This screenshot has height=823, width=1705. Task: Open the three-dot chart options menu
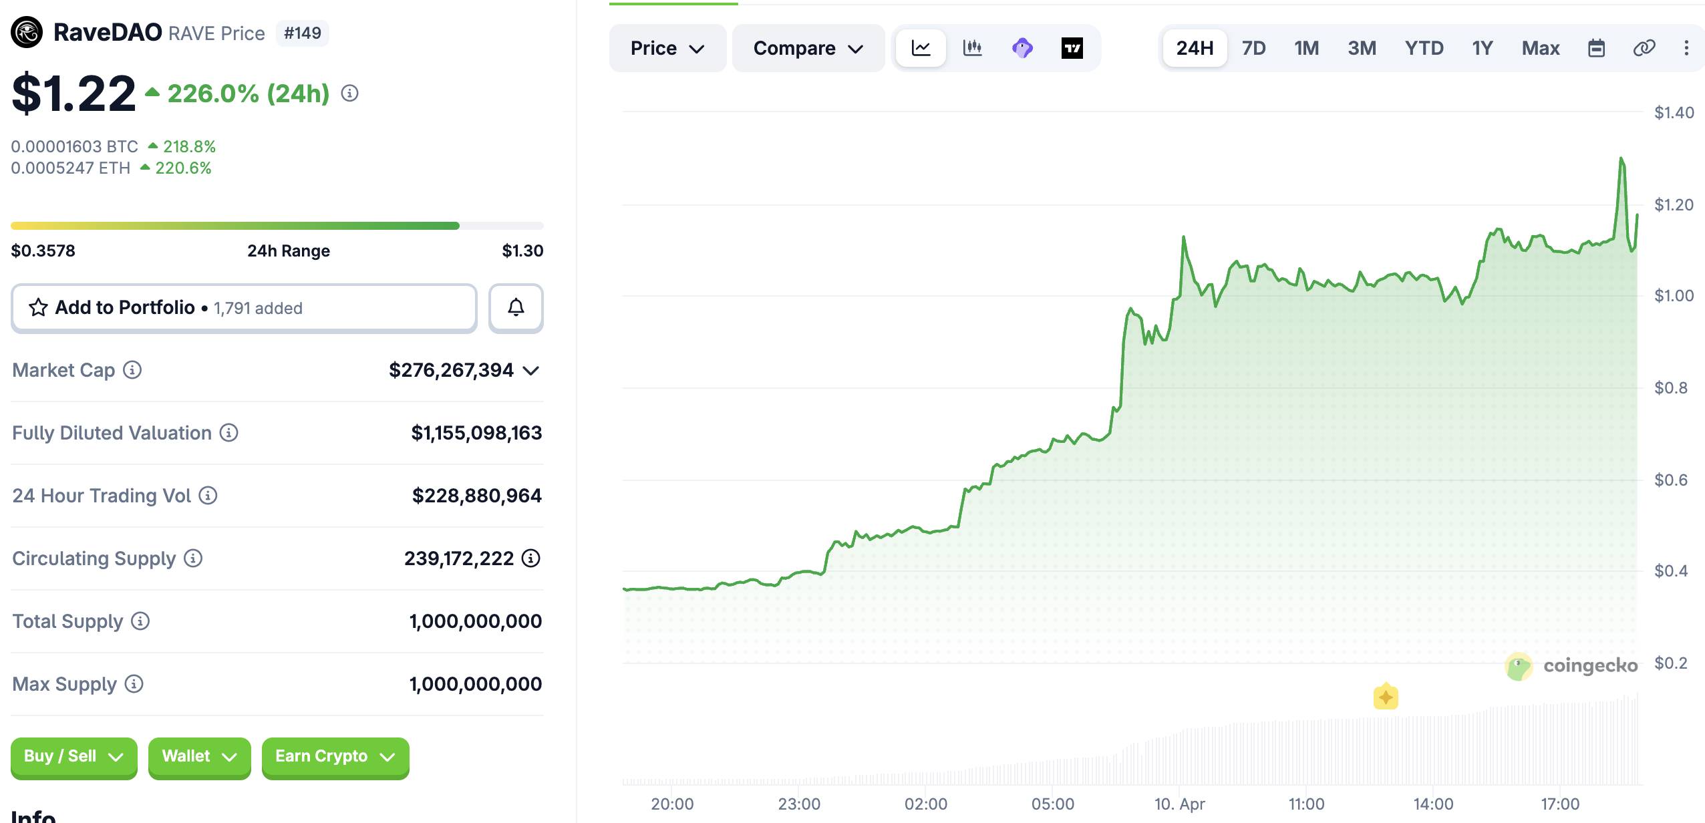tap(1686, 48)
